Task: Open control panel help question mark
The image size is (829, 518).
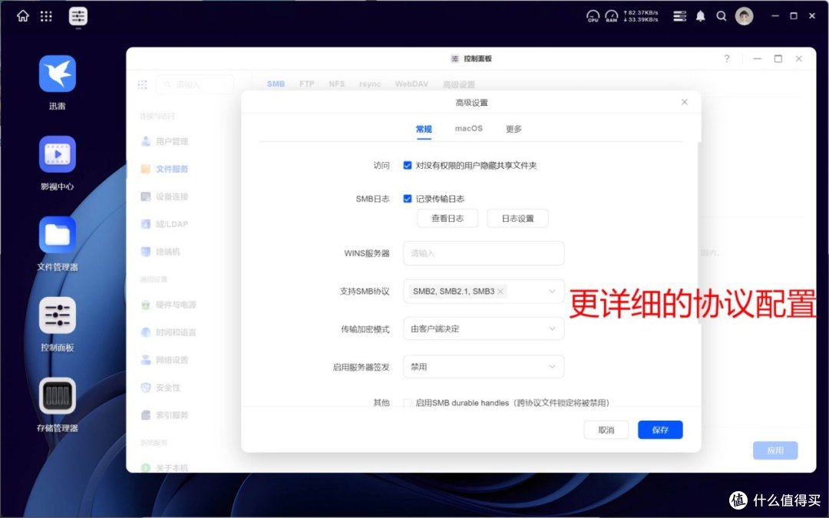Action: (727, 58)
